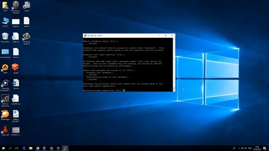Close the PuTTY window
Viewport: 269px width, 151px height.
coord(172,36)
